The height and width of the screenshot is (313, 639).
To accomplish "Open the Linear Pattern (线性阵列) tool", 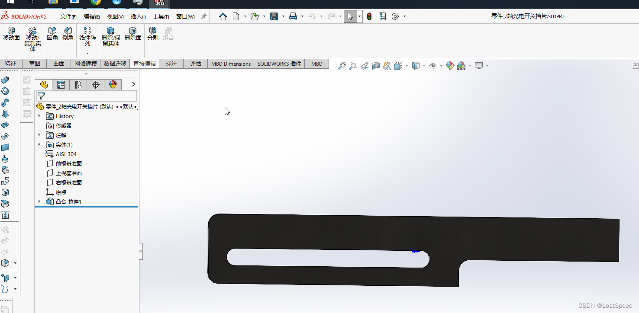I will tap(87, 37).
